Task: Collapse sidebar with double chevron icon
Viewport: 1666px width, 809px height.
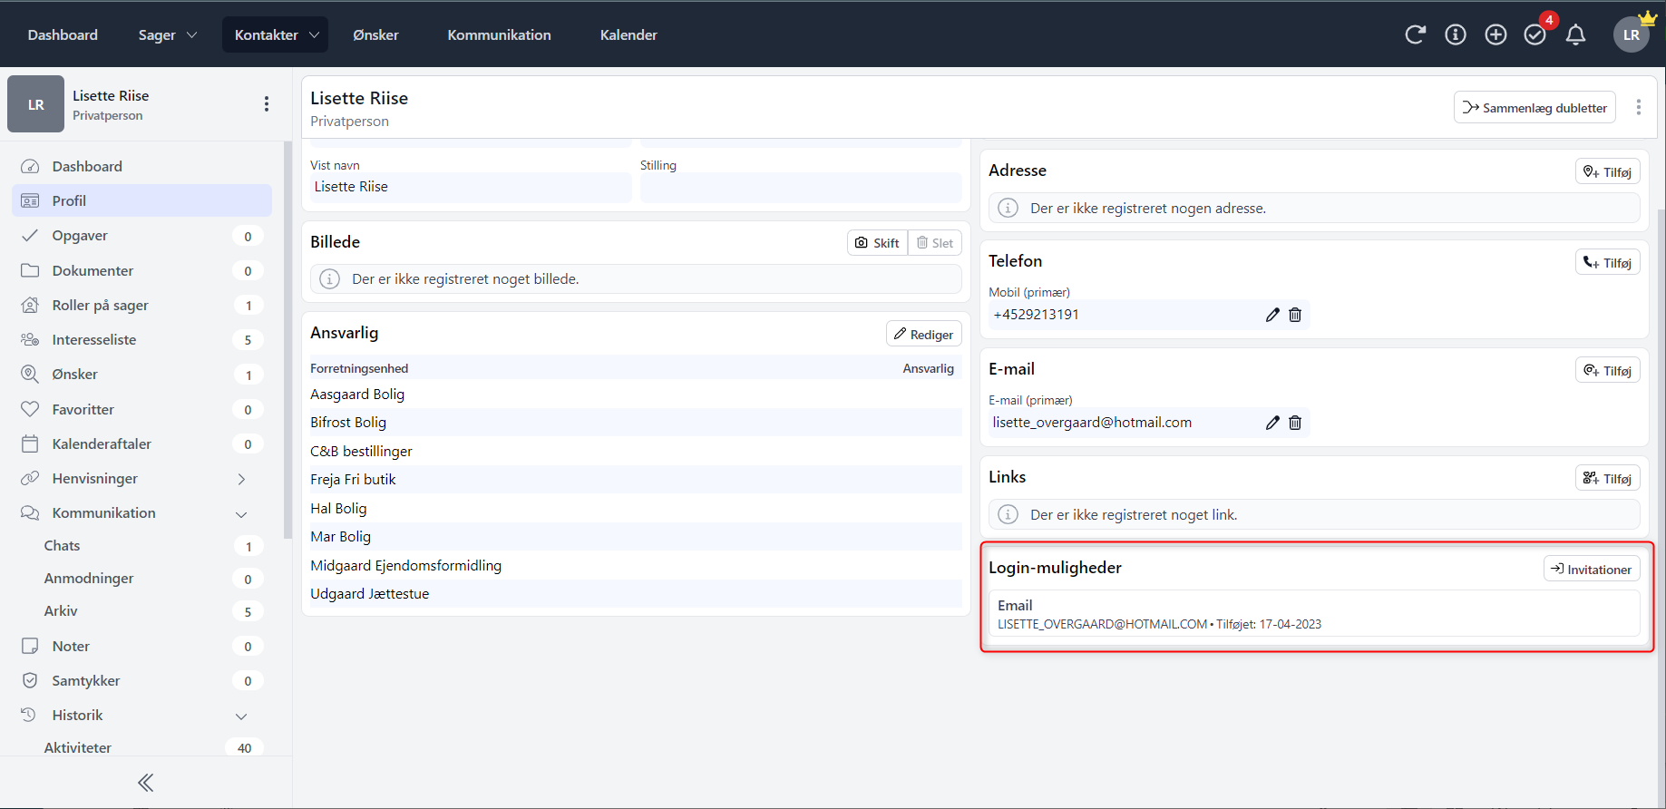Action: 145,783
